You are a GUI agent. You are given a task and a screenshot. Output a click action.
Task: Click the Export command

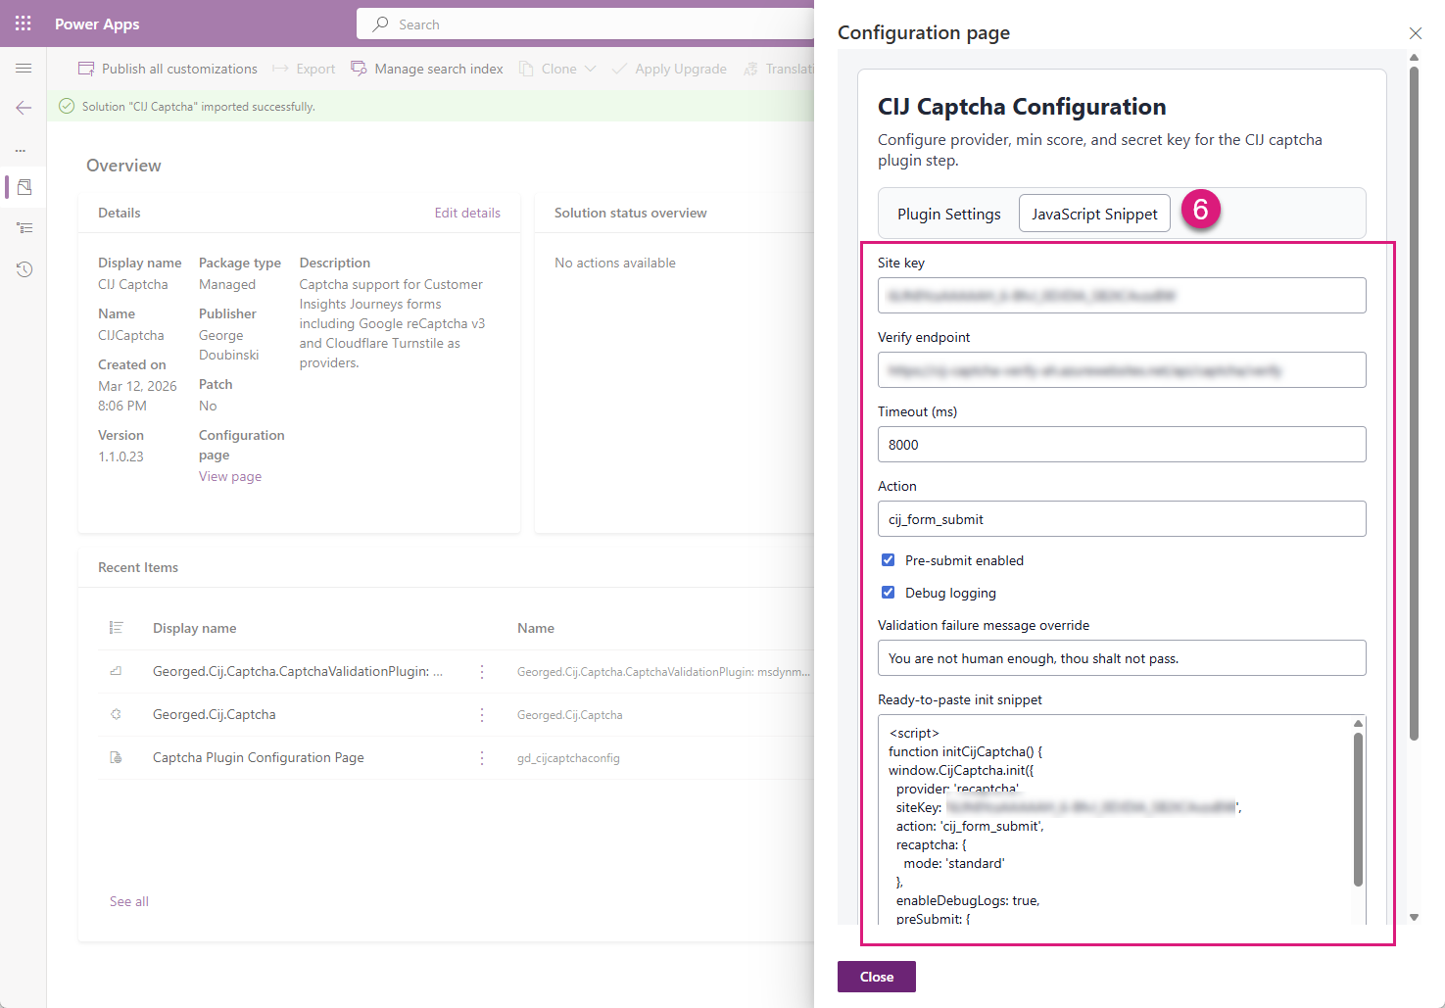[304, 69]
